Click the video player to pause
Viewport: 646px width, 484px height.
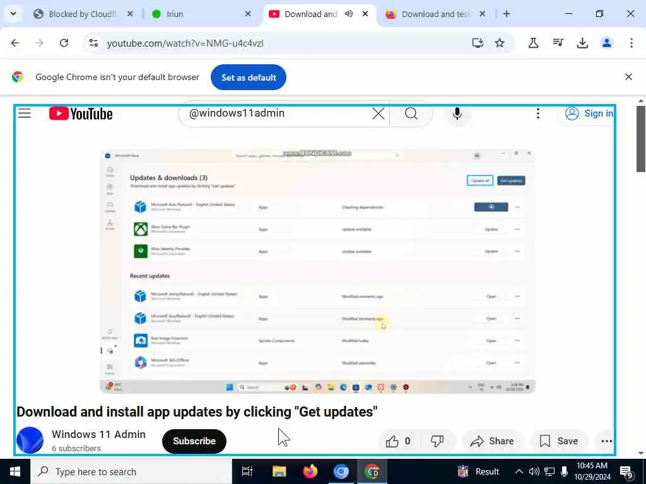(x=318, y=272)
